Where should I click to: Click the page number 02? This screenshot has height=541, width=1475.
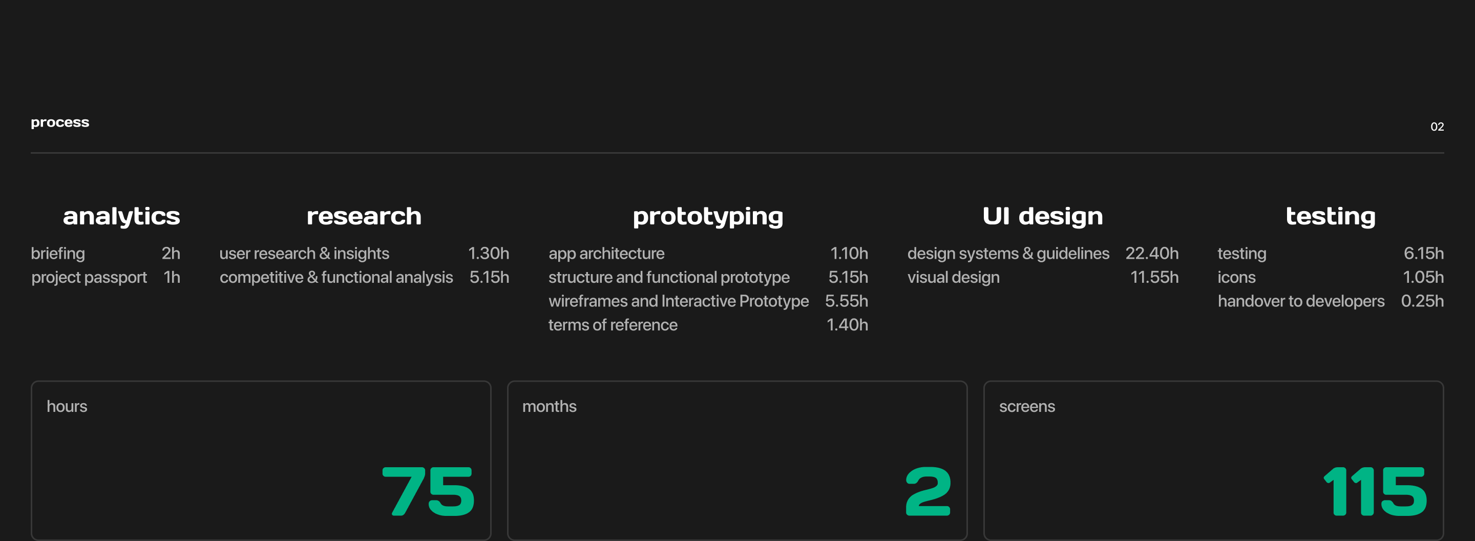pyautogui.click(x=1437, y=127)
